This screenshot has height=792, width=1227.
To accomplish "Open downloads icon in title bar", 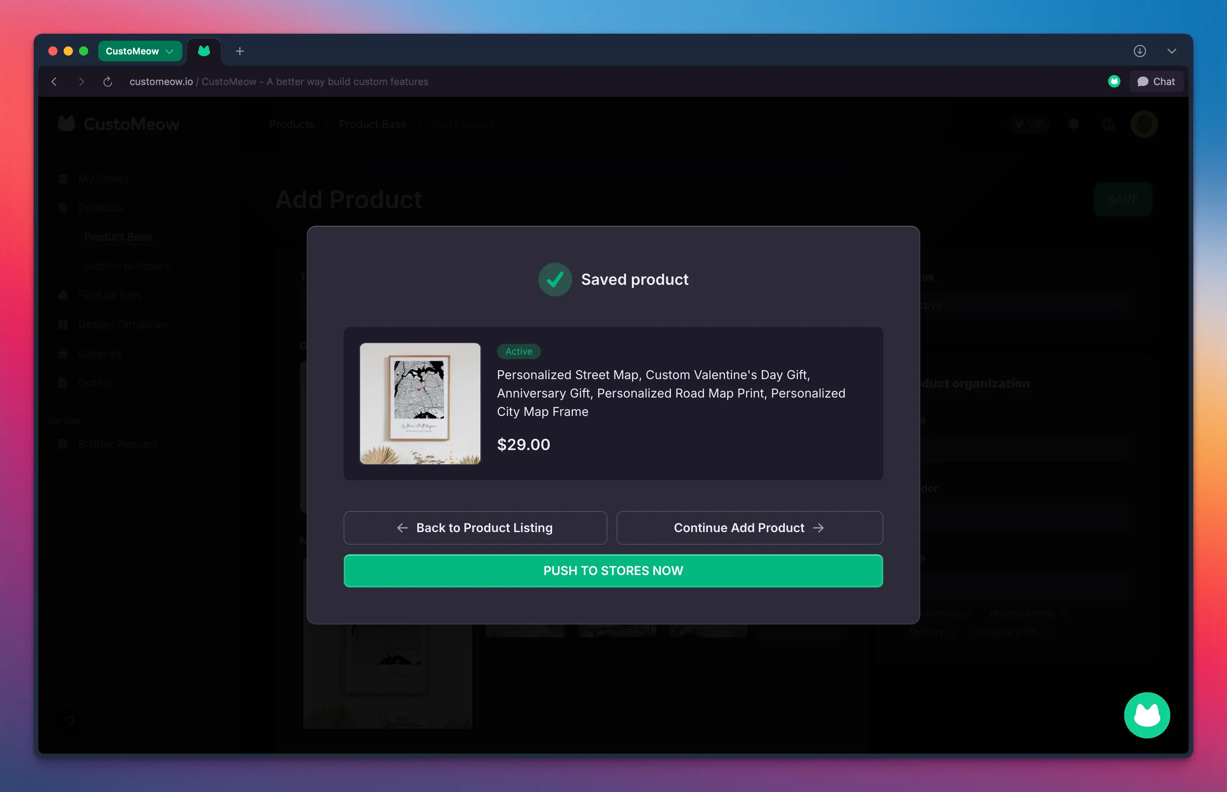I will click(x=1140, y=51).
